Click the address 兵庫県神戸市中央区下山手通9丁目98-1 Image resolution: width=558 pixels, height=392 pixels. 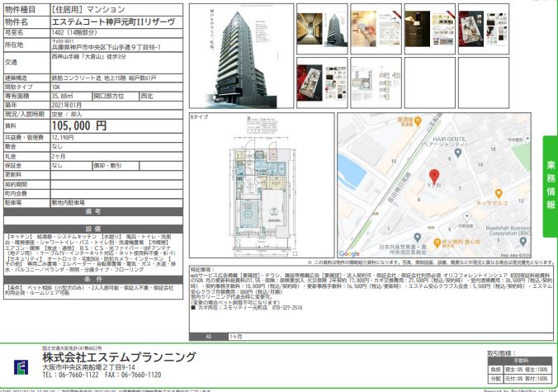(106, 47)
